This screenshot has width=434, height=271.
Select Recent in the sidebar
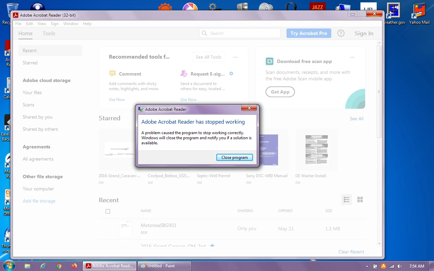[50, 50]
